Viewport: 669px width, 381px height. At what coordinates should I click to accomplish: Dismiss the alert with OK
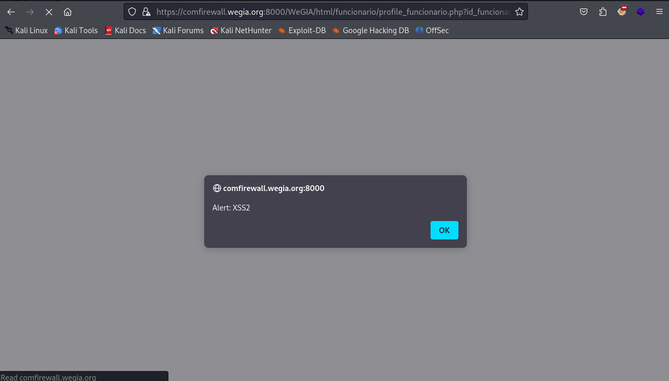click(444, 230)
